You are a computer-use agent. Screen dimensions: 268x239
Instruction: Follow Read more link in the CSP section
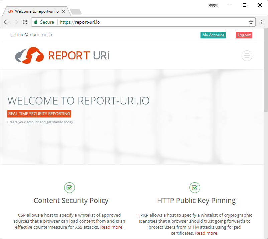(x=111, y=227)
